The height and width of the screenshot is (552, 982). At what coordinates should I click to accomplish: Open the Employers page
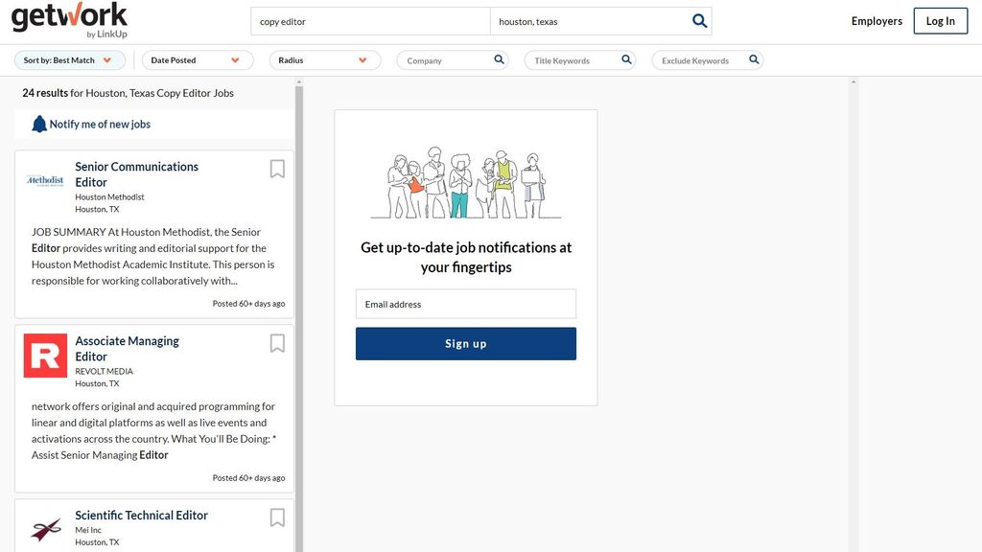tap(876, 20)
